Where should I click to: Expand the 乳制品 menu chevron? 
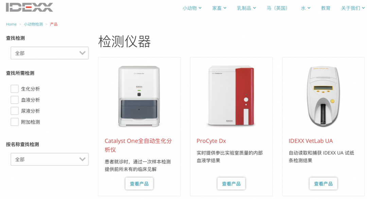tap(255, 8)
